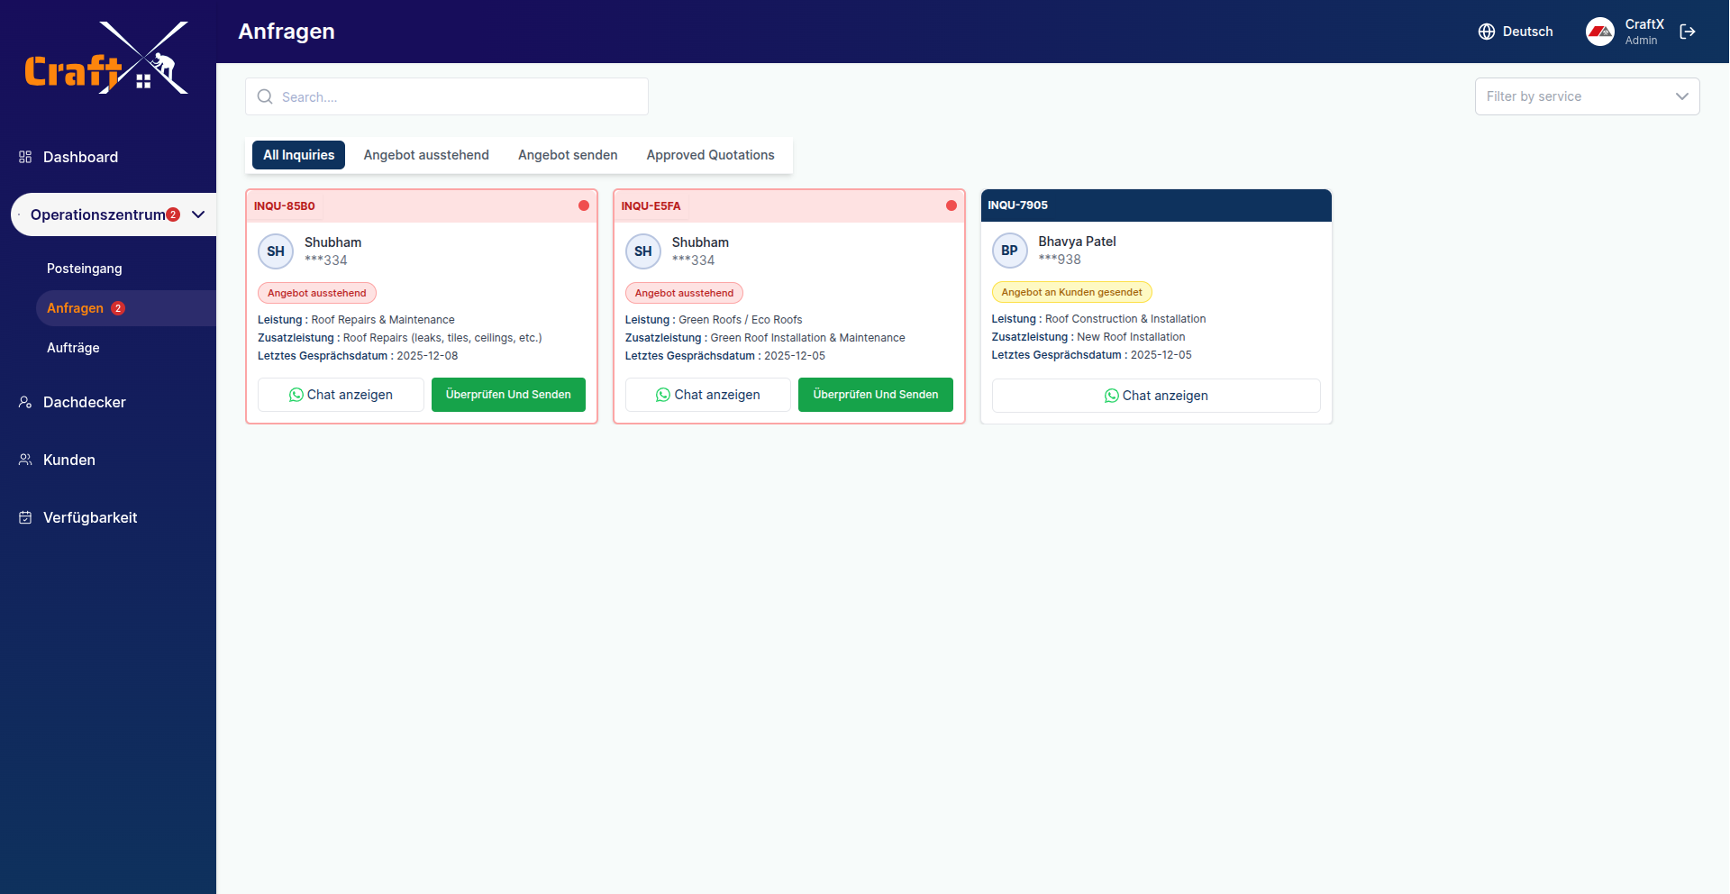Viewport: 1730px width, 894px height.
Task: Open the Filter by service dropdown
Action: (x=1586, y=96)
